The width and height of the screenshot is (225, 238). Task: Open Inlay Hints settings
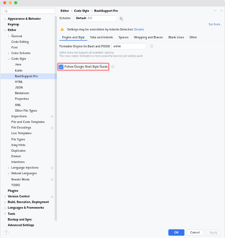click(x=18, y=145)
